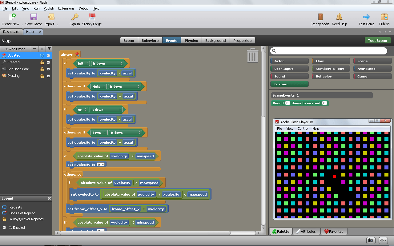
Task: Click the lock icon on Created event
Action: pos(43,62)
